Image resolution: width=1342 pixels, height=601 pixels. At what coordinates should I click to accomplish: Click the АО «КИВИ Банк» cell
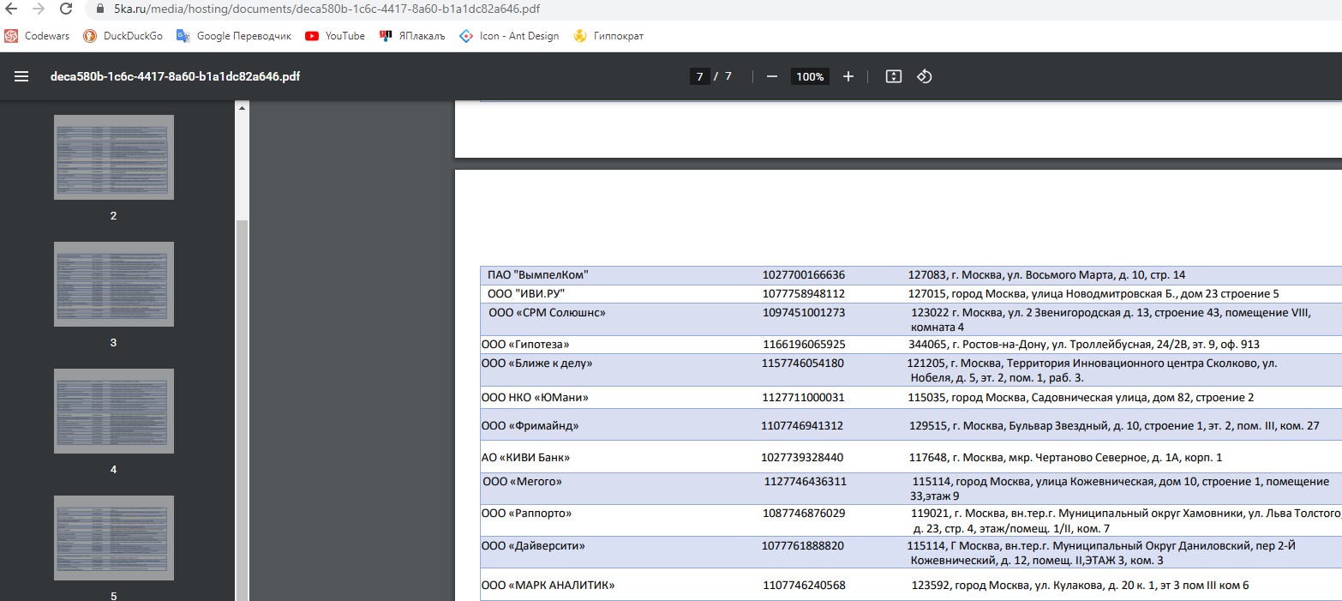pos(525,458)
